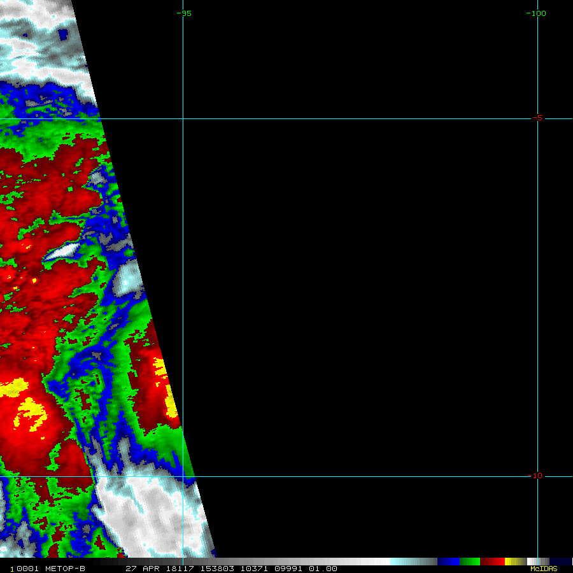Click the intersection of -100 and -10 gridlines
Image resolution: width=573 pixels, height=573 pixels.
(x=538, y=476)
